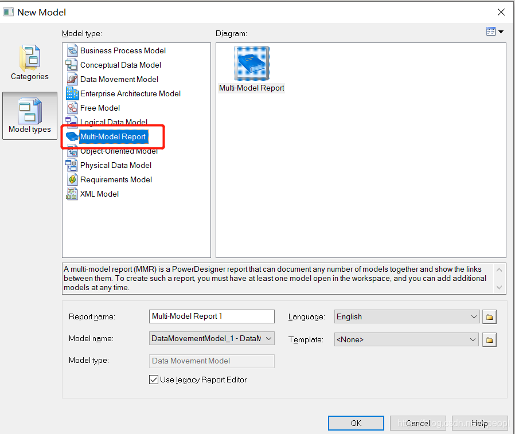Browse for language folder icon
Image resolution: width=515 pixels, height=434 pixels.
click(x=489, y=317)
